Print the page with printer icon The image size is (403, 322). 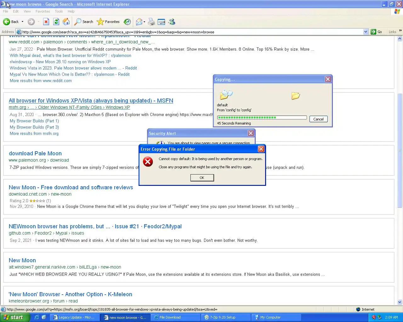click(151, 22)
